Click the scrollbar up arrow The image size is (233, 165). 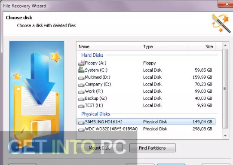[x=225, y=46]
